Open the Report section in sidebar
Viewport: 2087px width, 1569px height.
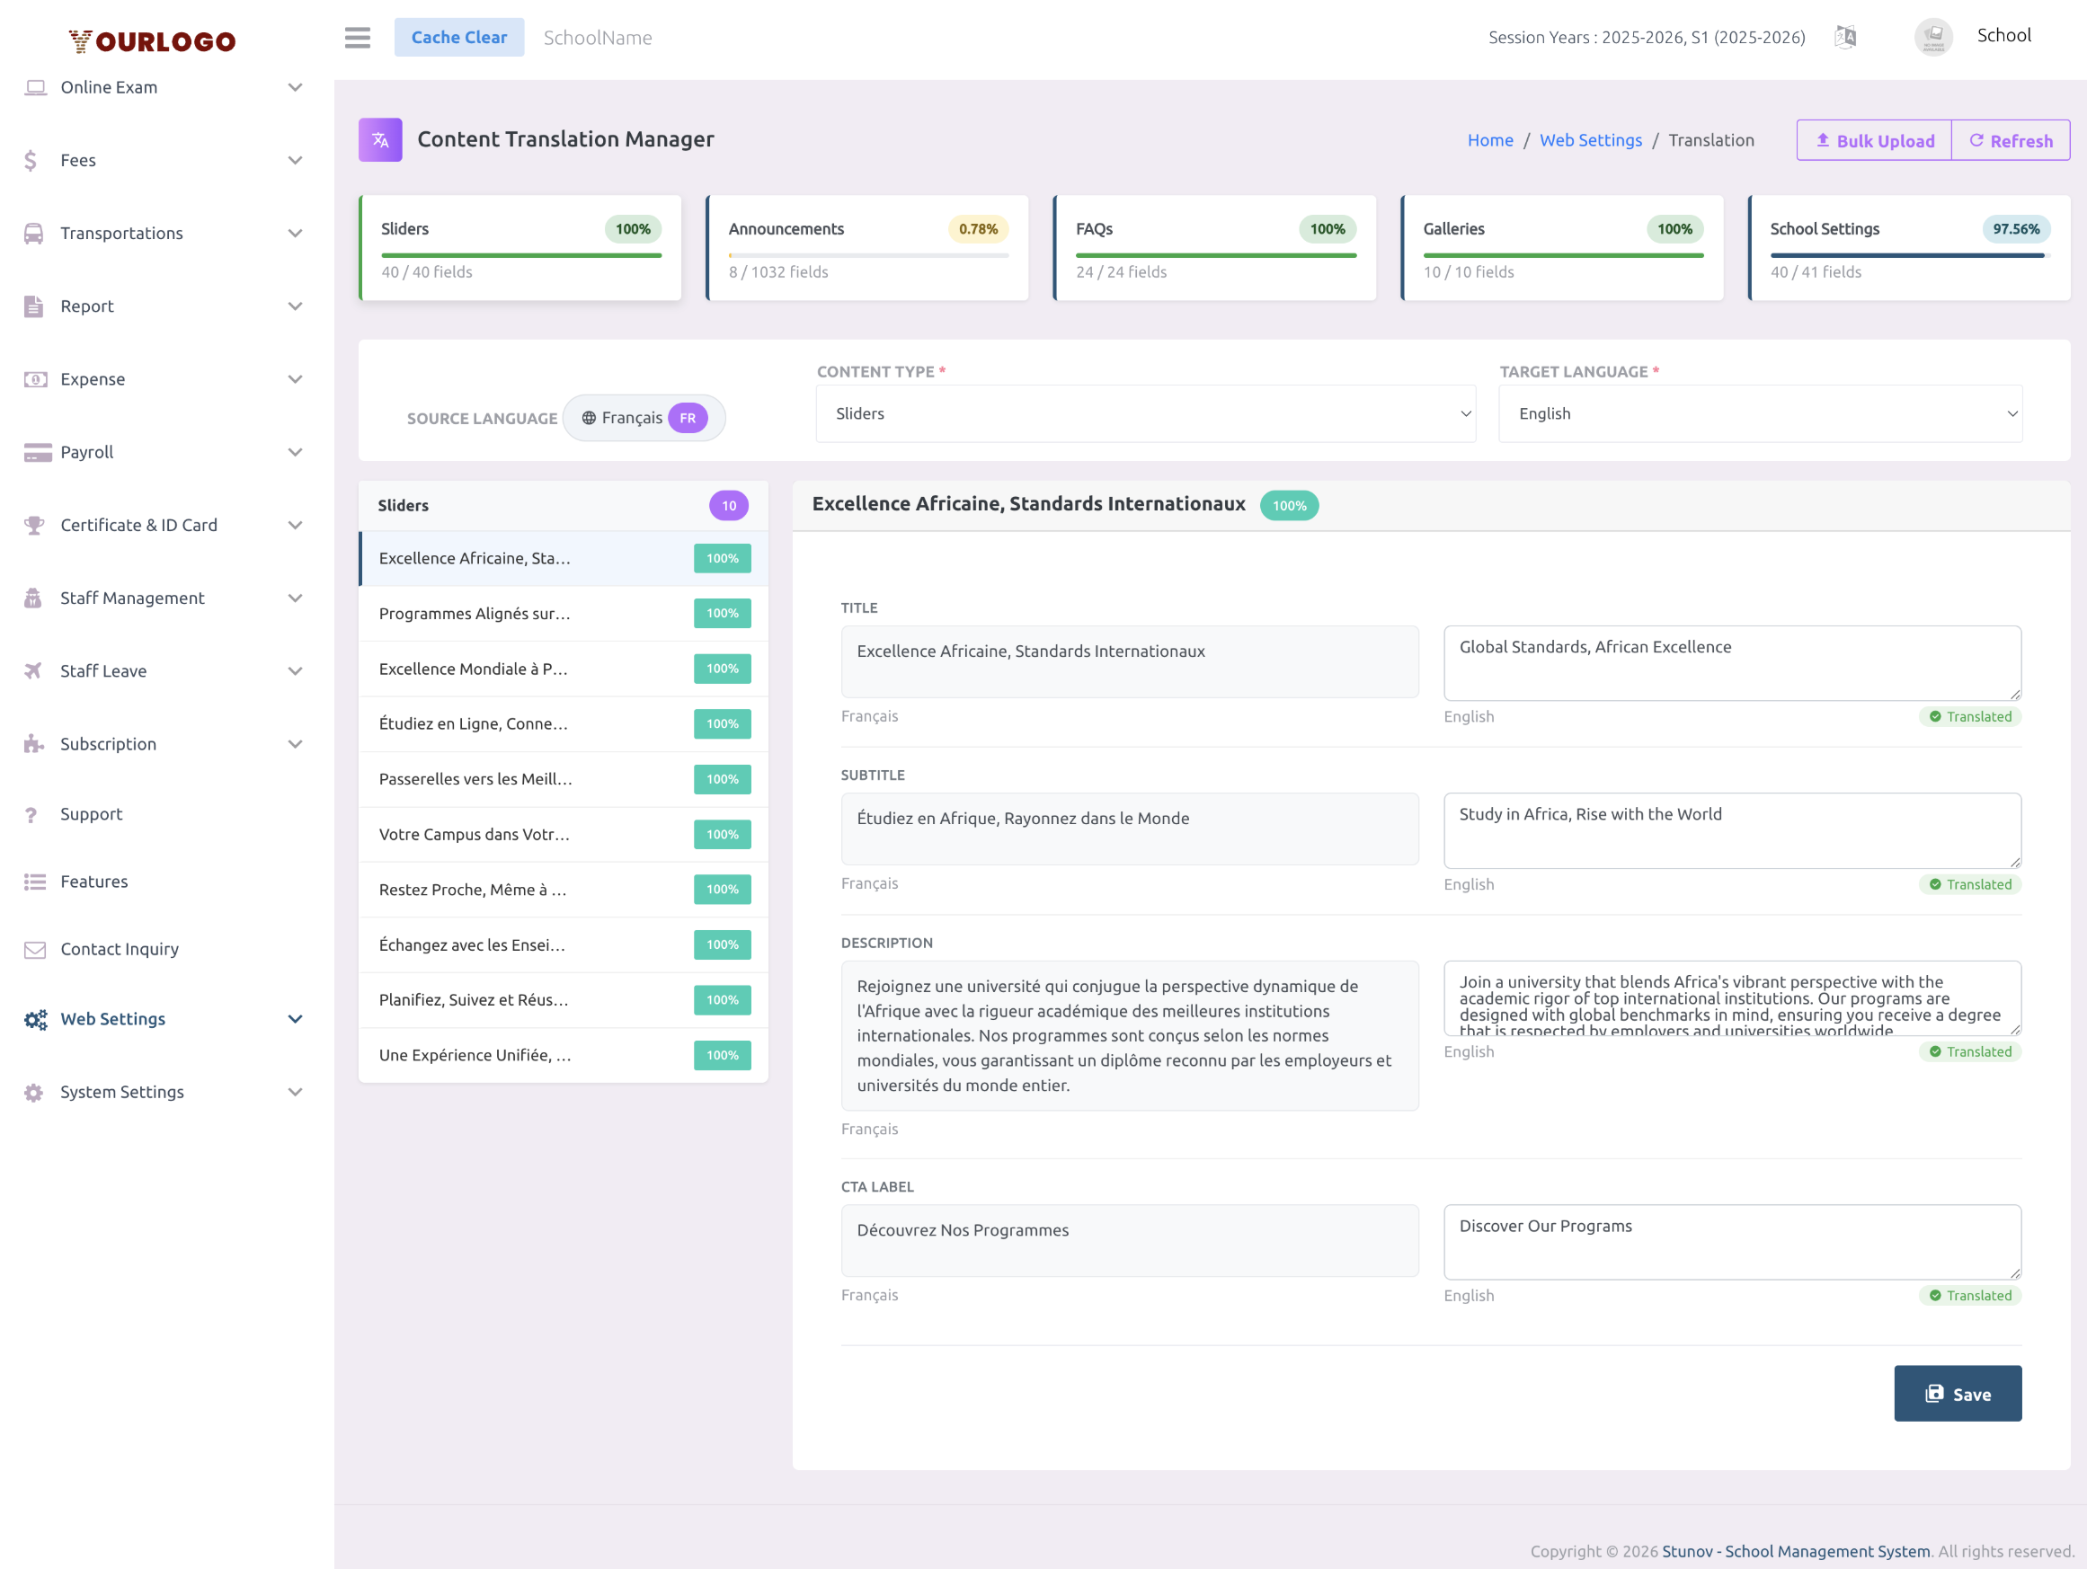pos(34,306)
